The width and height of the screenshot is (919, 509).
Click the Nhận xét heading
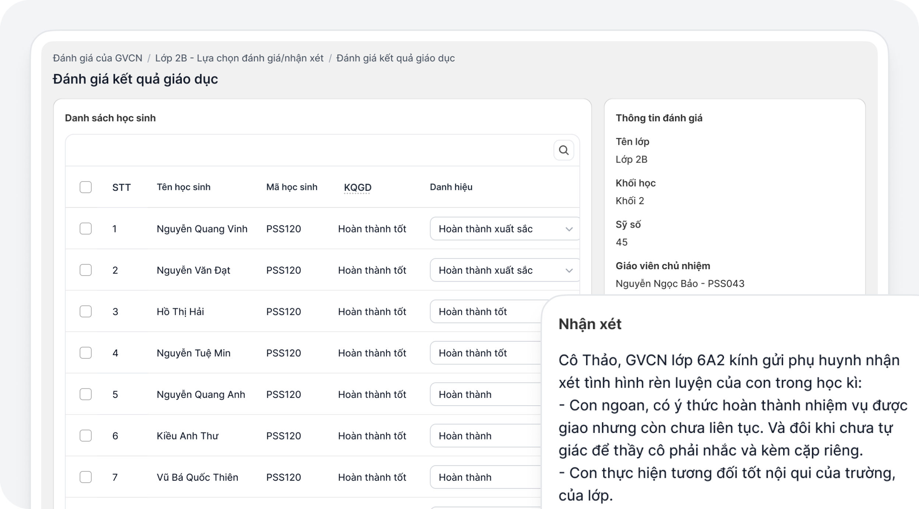click(x=590, y=324)
